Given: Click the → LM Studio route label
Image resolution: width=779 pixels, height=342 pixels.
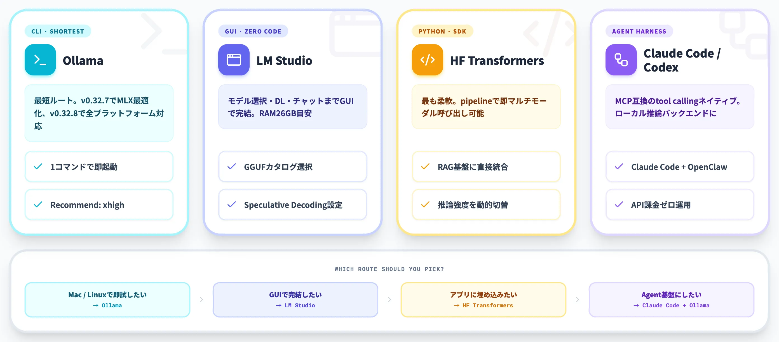Looking at the screenshot, I should [x=295, y=305].
